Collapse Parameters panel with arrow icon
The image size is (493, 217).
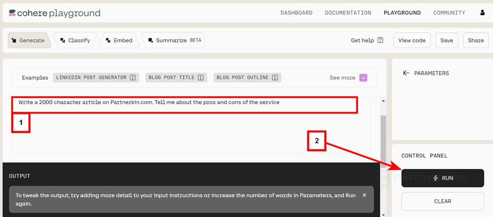tap(406, 73)
